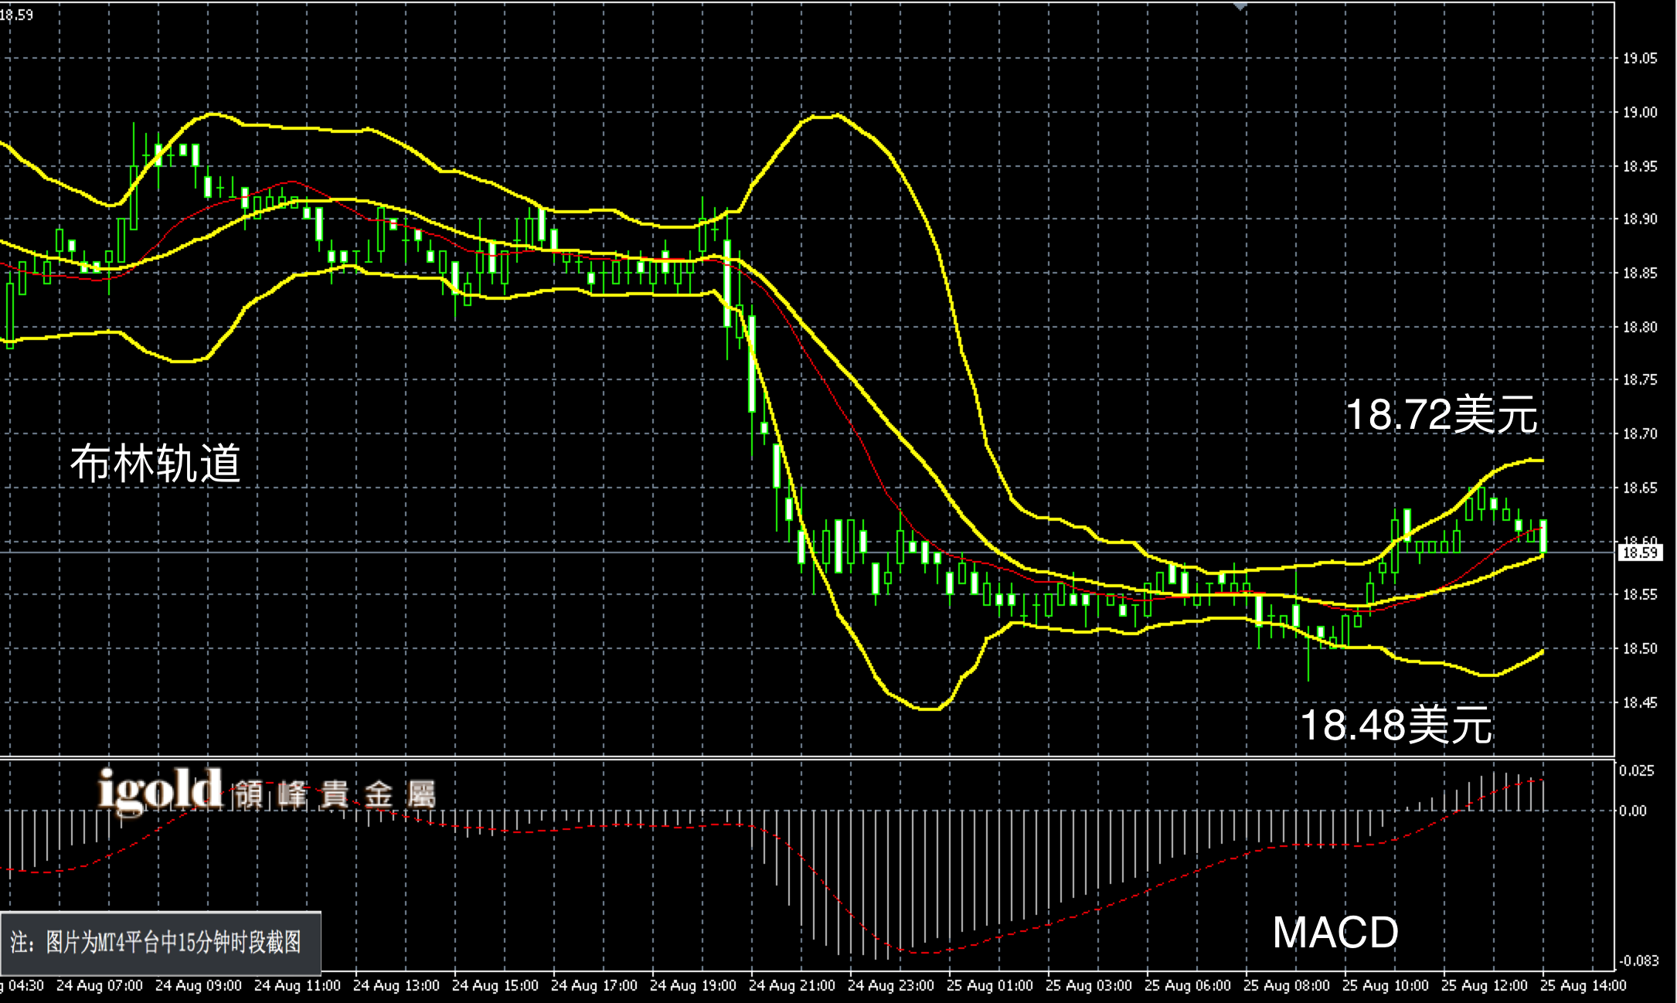The image size is (1677, 1003).
Task: Click the 0.025 MACD scale value
Action: click(x=1637, y=770)
